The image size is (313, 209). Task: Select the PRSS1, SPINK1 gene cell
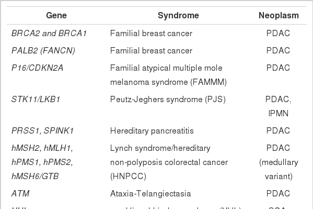click(42, 131)
